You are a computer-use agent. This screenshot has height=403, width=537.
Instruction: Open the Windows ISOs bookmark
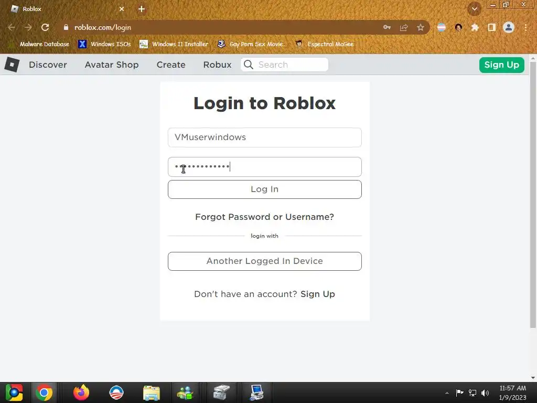(x=104, y=44)
